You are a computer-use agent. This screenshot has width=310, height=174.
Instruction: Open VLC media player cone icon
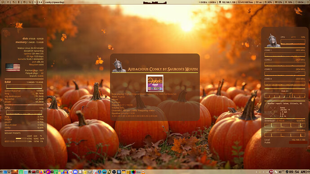pos(143,172)
